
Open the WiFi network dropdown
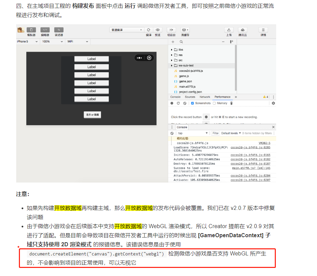[x=78, y=42]
